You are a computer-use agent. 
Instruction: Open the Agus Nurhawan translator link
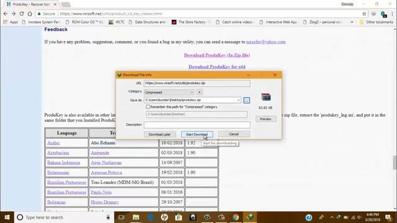coord(106,162)
